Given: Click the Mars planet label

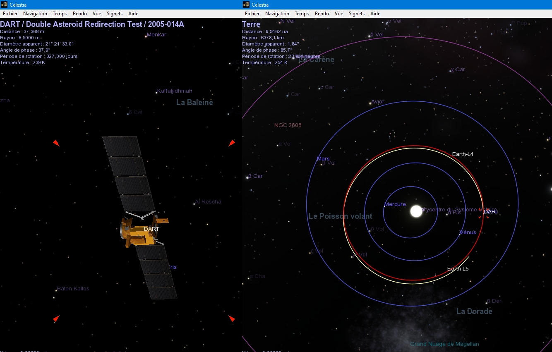Looking at the screenshot, I should pyautogui.click(x=323, y=159).
